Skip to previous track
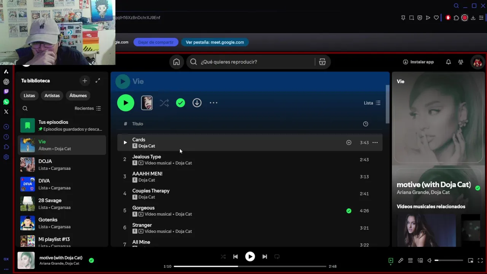Image resolution: width=487 pixels, height=274 pixels. [x=236, y=257]
